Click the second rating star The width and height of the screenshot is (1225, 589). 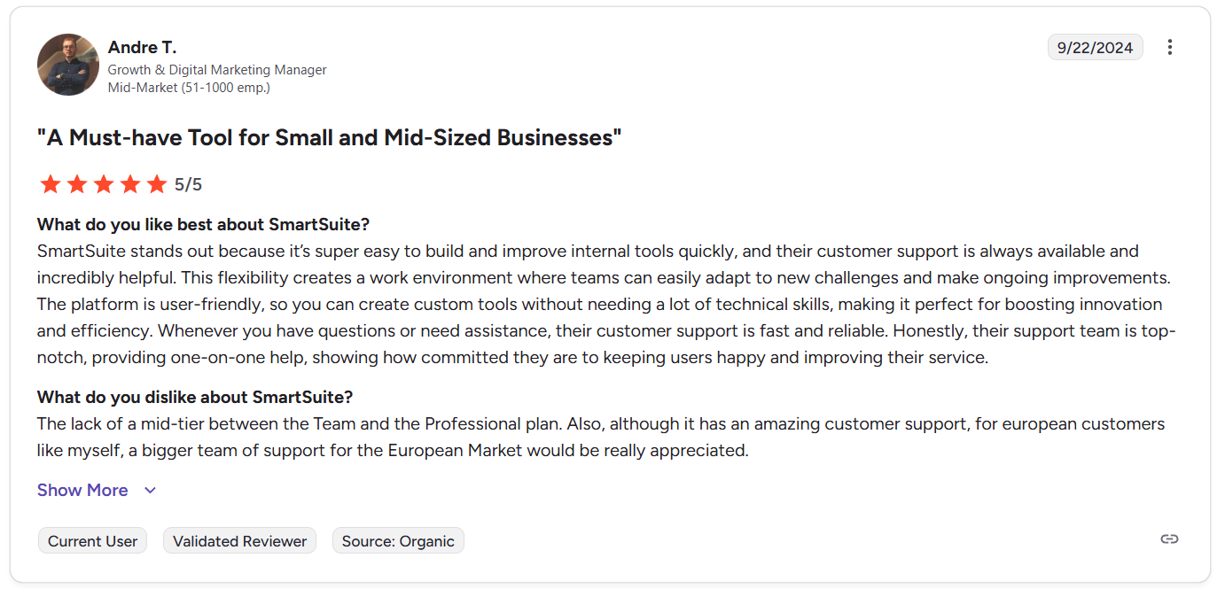click(x=77, y=184)
